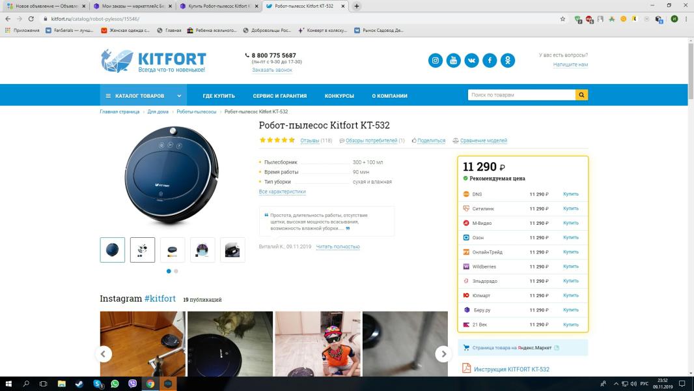Image resolution: width=694 pixels, height=391 pixels.
Task: Open Роботы-пылесосы breadcrumb link
Action: pos(197,111)
